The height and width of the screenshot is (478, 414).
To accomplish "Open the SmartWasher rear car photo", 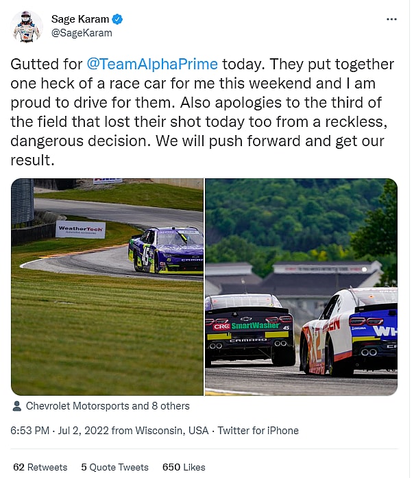I will point(302,287).
